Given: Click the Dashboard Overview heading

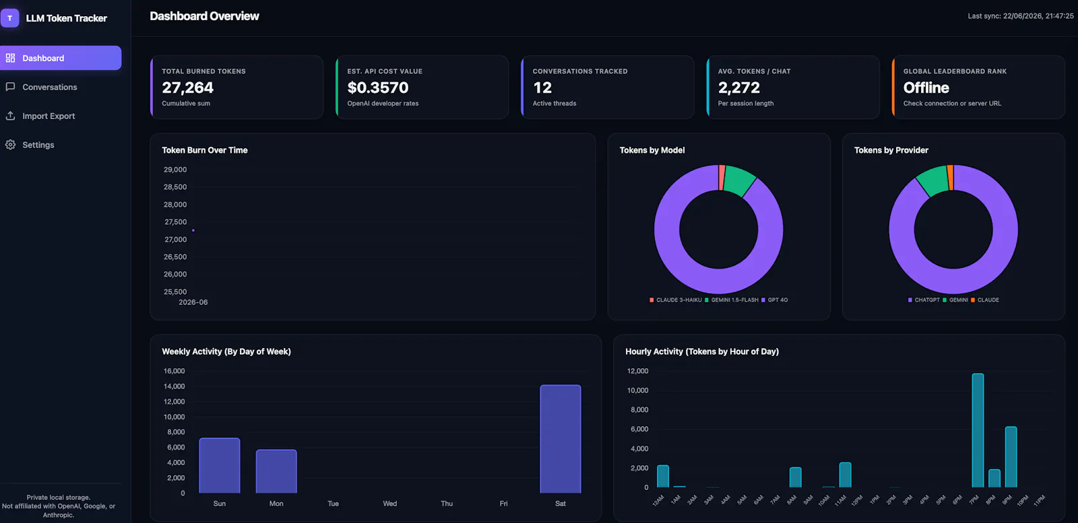Looking at the screenshot, I should coord(204,16).
